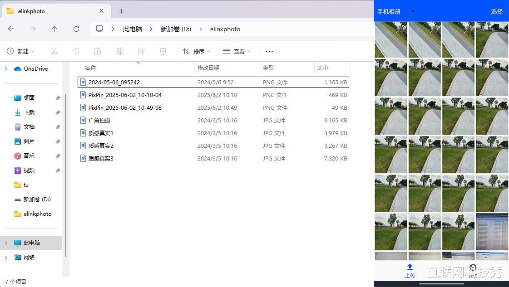Image resolution: width=509 pixels, height=287 pixels.
Task: Click the sidebar vertical scrollbar
Action: coord(66,175)
